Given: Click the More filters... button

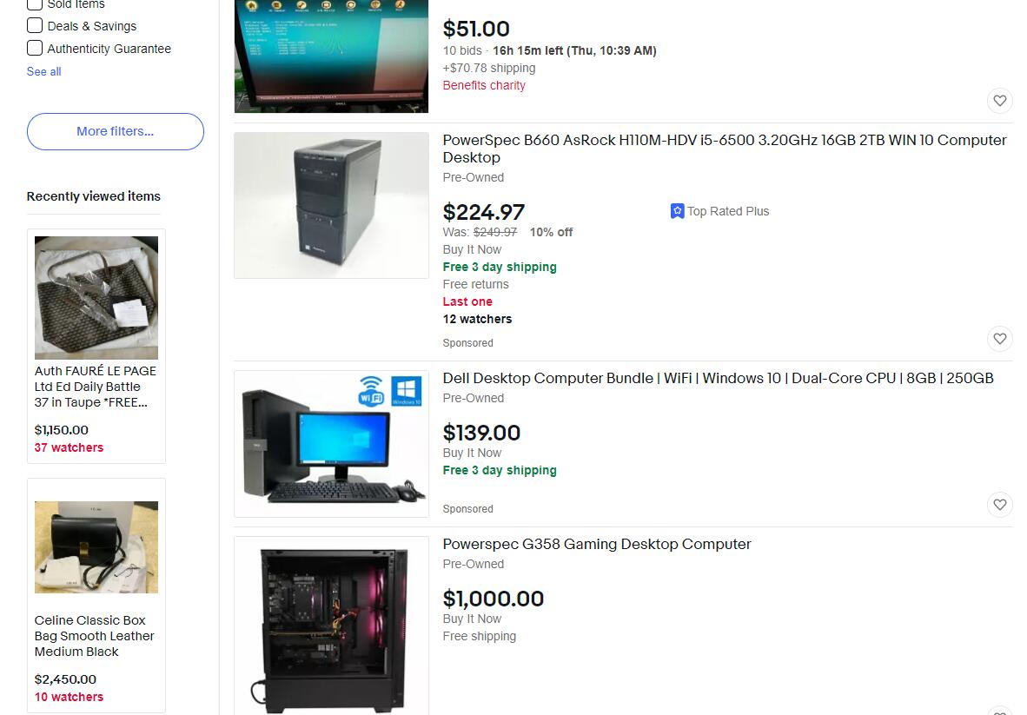Looking at the screenshot, I should pos(116,131).
